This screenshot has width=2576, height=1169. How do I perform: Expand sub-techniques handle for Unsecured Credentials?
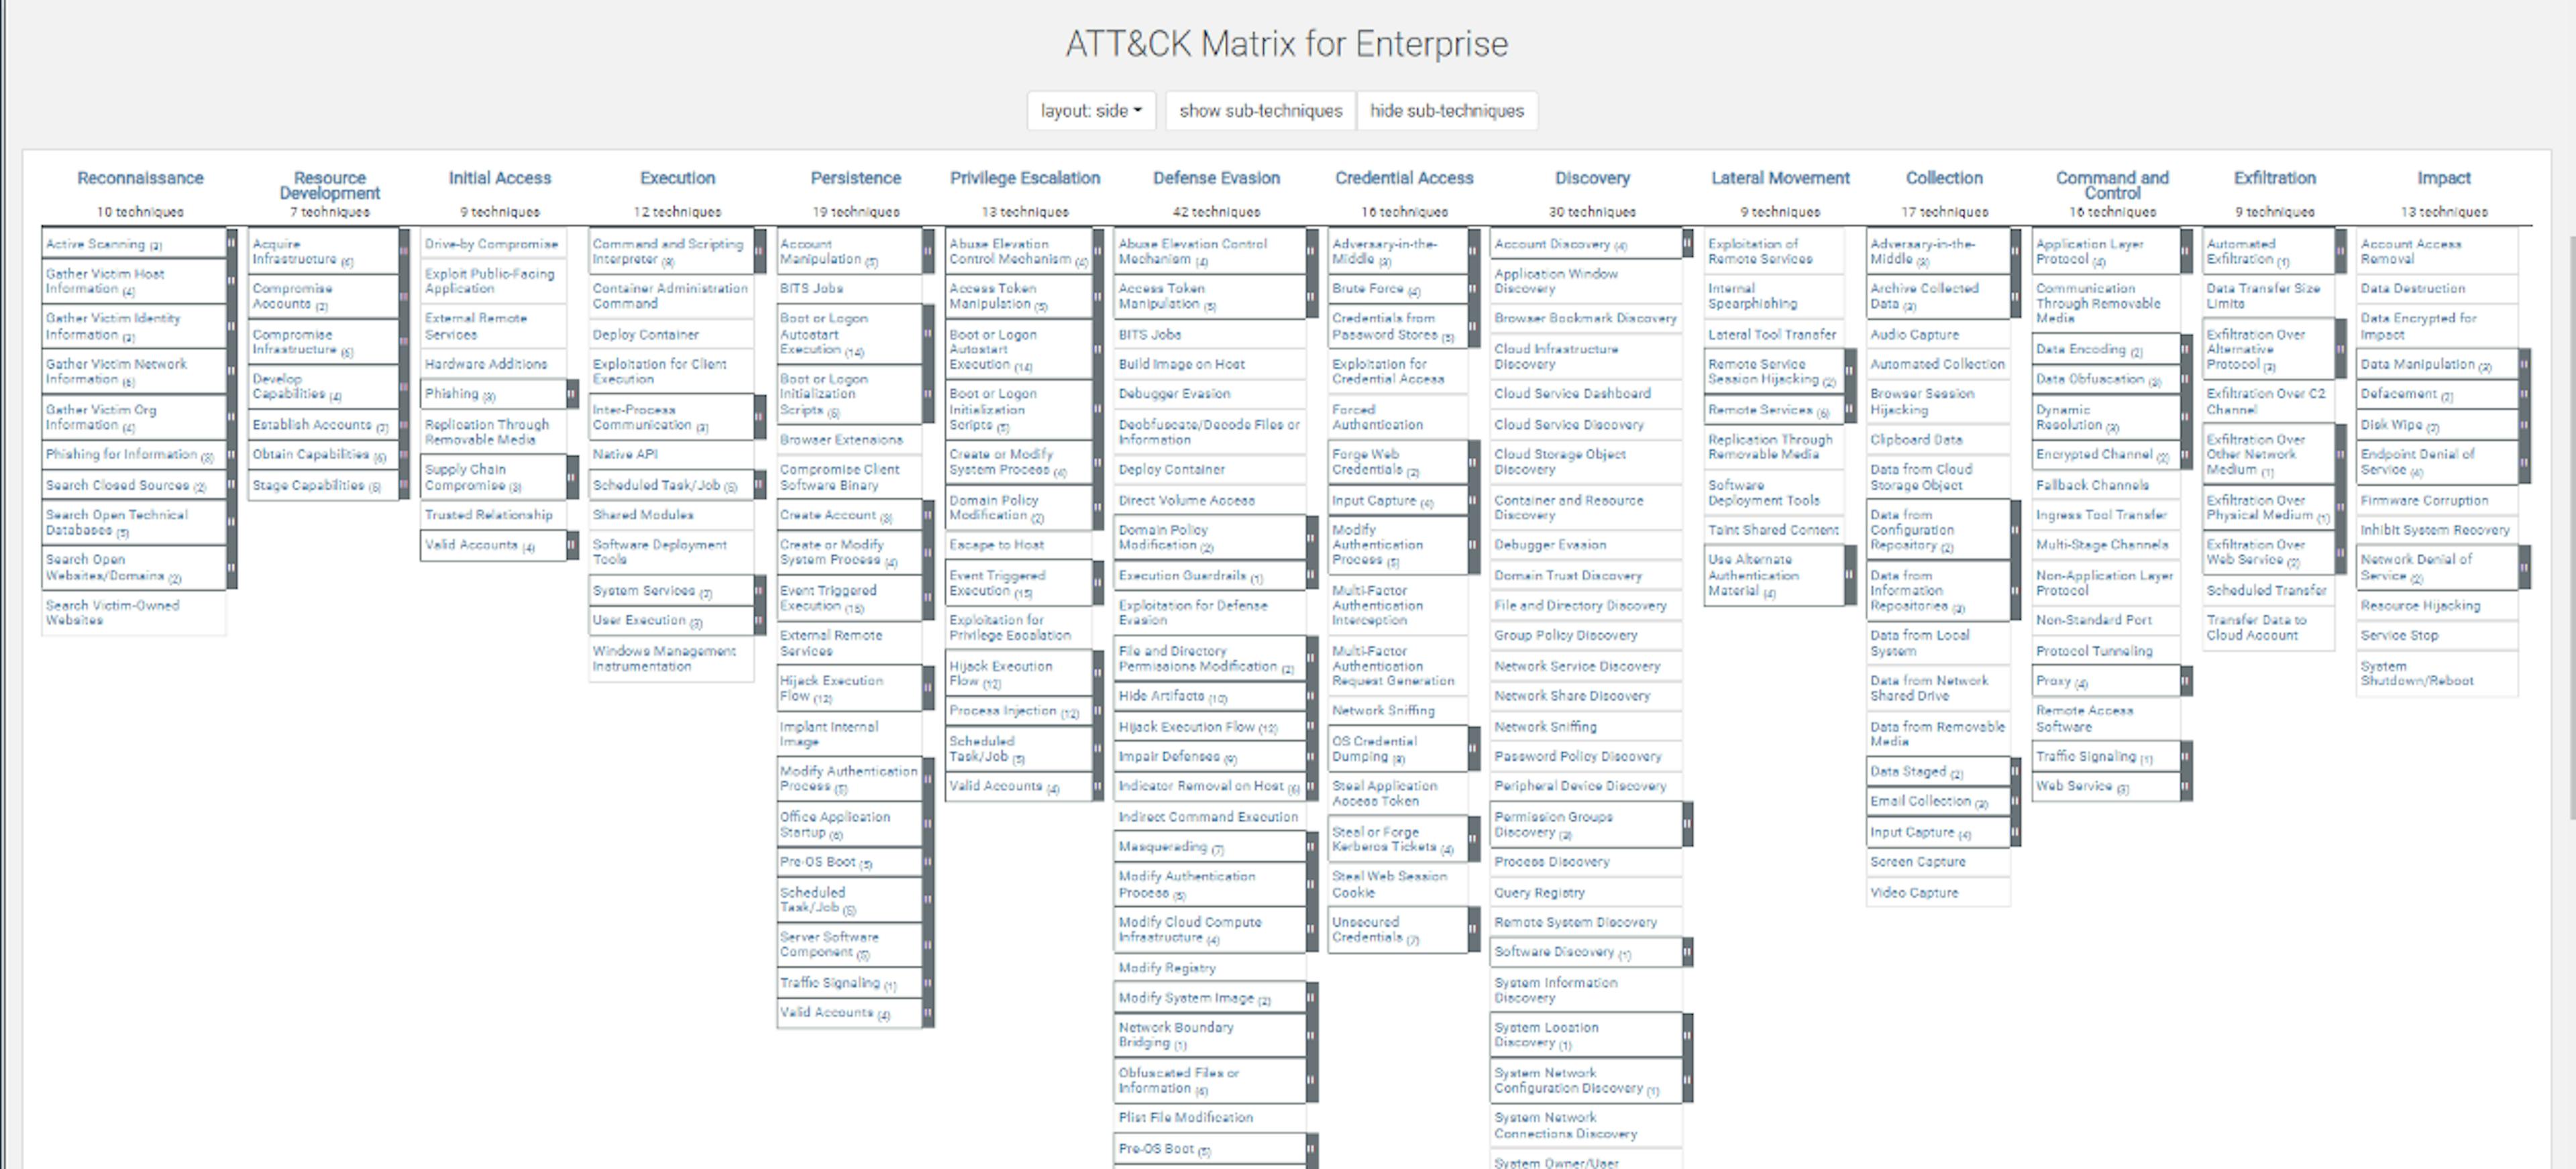coord(1474,930)
